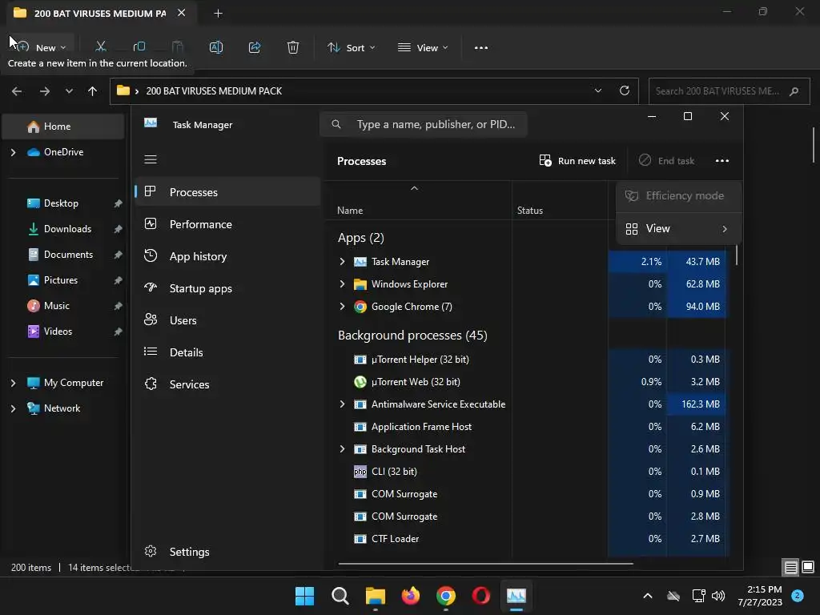Refresh the 200 BAT VIRUSES folder
Image resolution: width=820 pixels, height=615 pixels.
625,90
